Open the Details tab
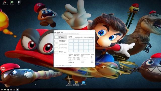 pyautogui.click(x=74, y=34)
